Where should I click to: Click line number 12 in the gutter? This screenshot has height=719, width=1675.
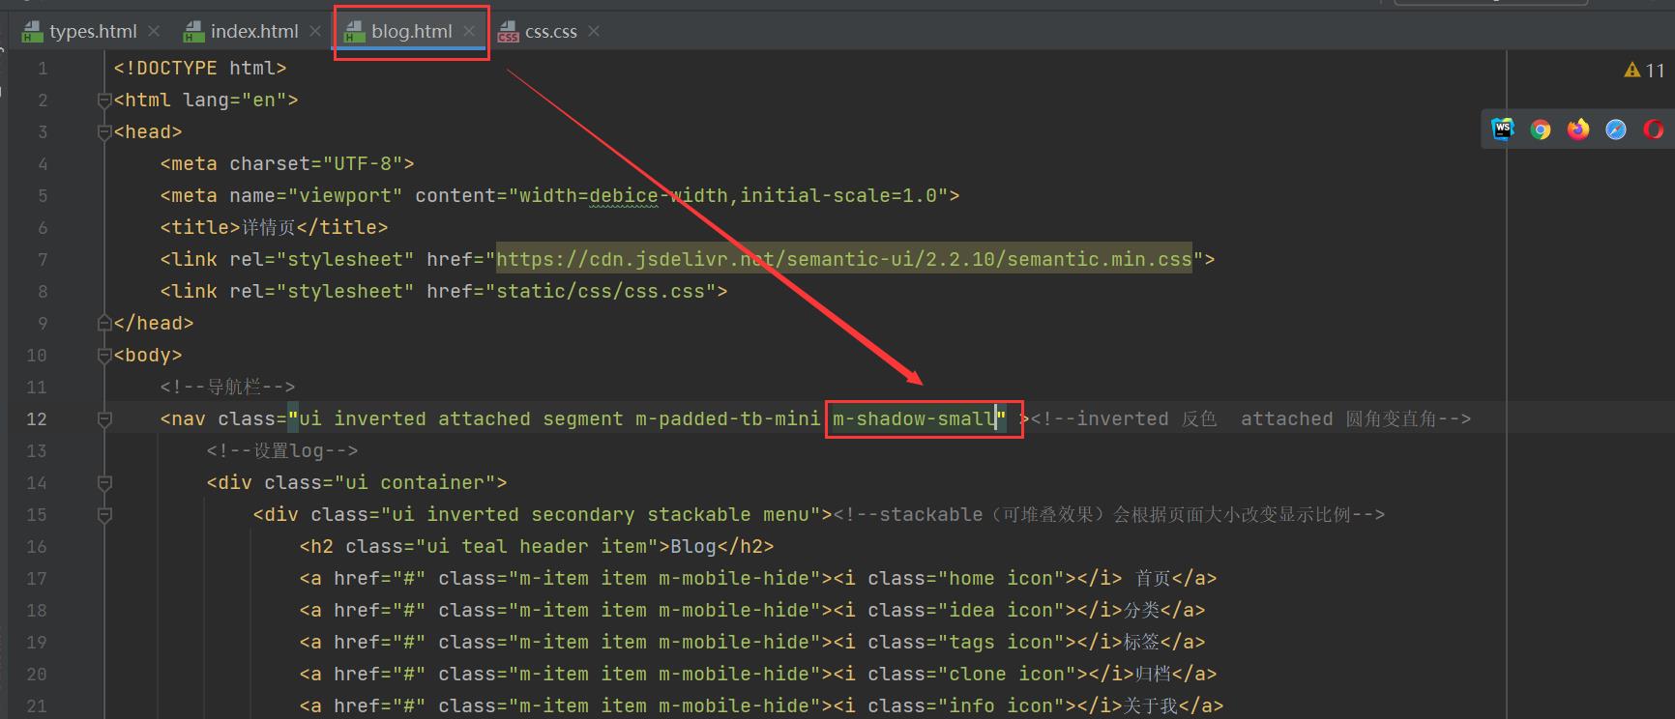pyautogui.click(x=37, y=419)
